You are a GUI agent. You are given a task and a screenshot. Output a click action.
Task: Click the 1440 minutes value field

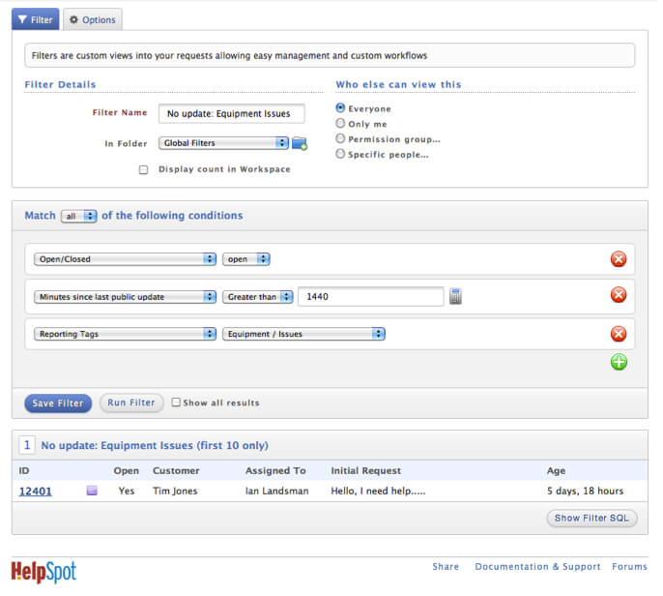coord(371,296)
